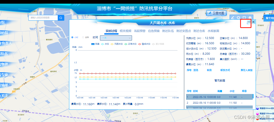Click the 汛限水位 value 12.500
The height and width of the screenshot is (122, 274).
(x=209, y=38)
